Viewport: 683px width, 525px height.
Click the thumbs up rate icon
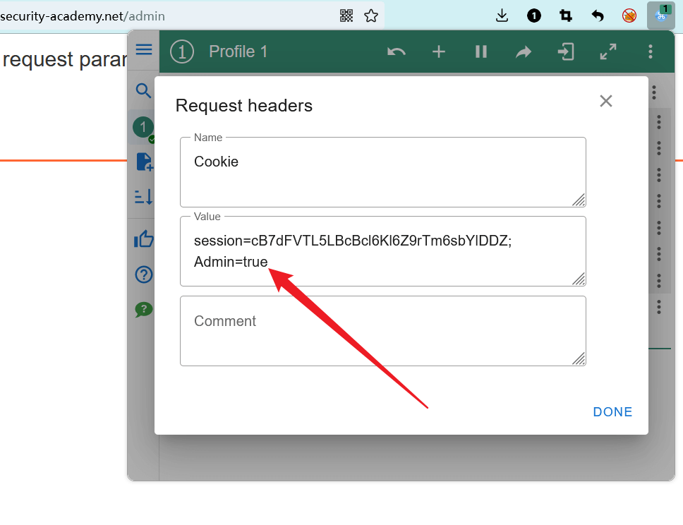click(143, 239)
